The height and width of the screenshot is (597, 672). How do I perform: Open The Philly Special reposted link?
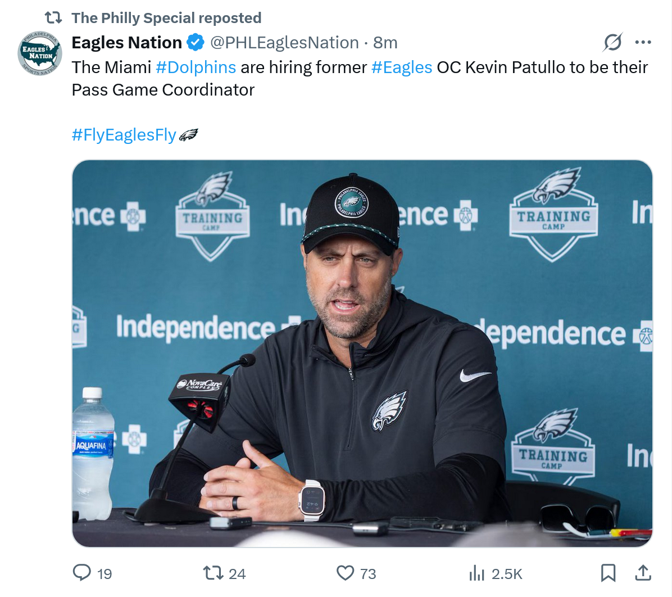pyautogui.click(x=166, y=18)
